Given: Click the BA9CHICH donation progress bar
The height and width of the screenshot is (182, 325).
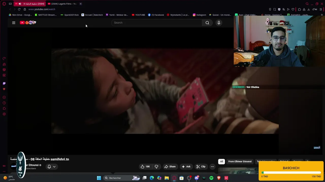Looking at the screenshot, I should (x=291, y=173).
